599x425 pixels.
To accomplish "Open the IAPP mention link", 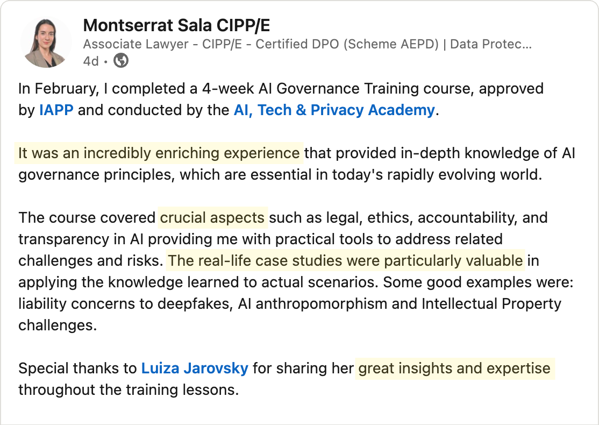I will 56,110.
